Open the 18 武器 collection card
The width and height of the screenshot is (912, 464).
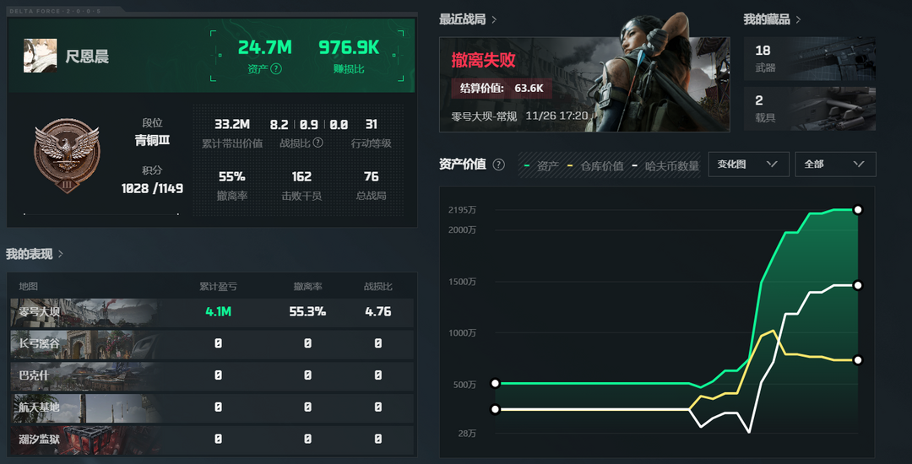click(809, 59)
